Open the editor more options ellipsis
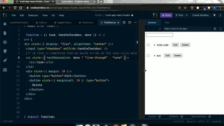 [135, 22]
